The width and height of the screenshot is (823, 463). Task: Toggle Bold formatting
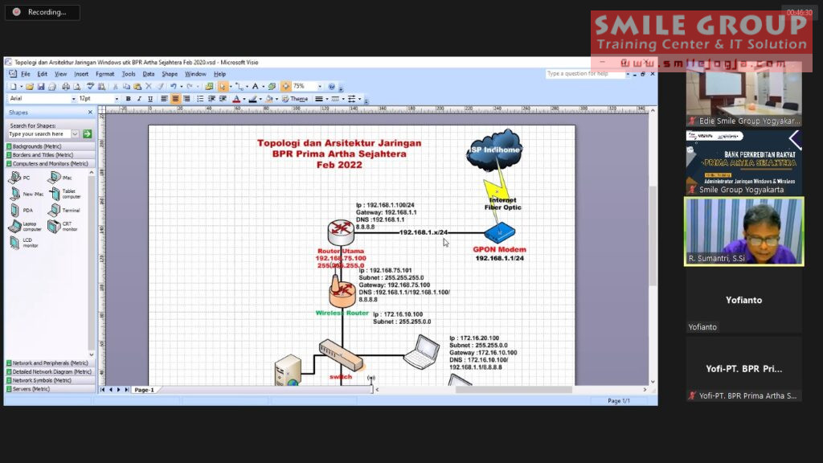[x=128, y=99]
